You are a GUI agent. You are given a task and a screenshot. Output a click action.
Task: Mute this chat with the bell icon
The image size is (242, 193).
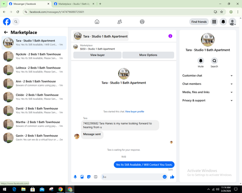(201, 61)
